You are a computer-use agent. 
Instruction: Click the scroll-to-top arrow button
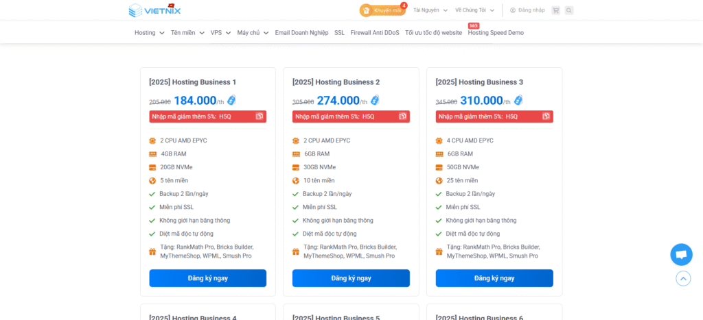[x=682, y=278]
